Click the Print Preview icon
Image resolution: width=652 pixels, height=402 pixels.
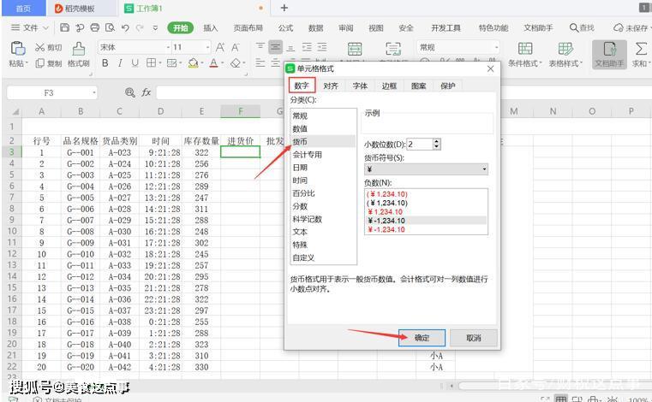[x=110, y=28]
